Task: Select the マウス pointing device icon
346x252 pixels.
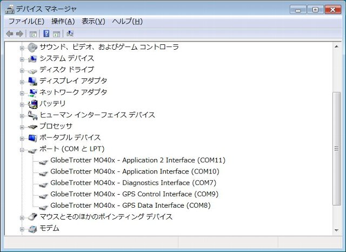Action: pyautogui.click(x=32, y=217)
